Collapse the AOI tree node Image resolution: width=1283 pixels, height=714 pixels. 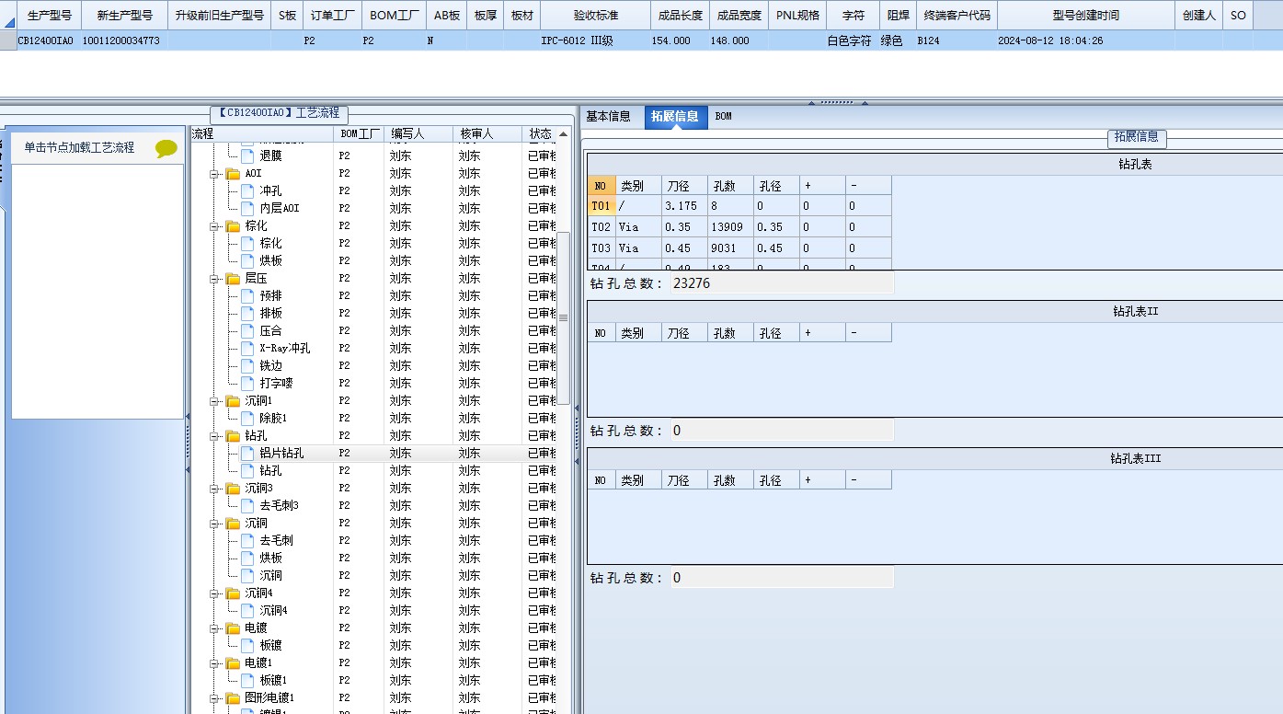point(215,174)
